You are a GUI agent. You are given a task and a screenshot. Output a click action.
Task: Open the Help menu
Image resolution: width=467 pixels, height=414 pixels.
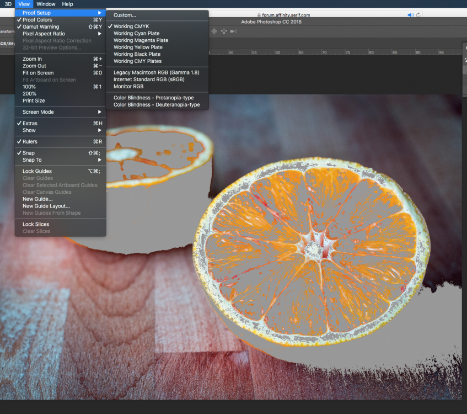click(x=67, y=4)
